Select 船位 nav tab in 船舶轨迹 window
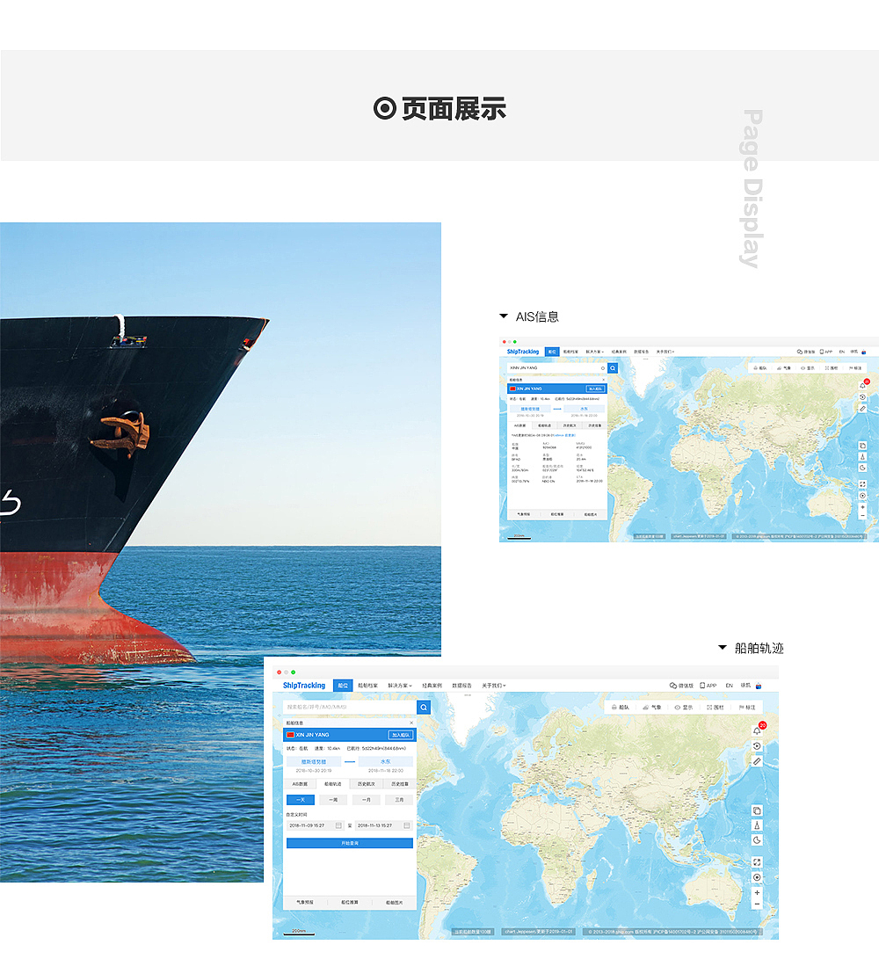This screenshot has height=959, width=879. click(343, 686)
